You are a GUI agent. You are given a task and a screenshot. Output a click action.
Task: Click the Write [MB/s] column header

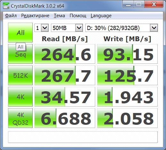[127, 39]
